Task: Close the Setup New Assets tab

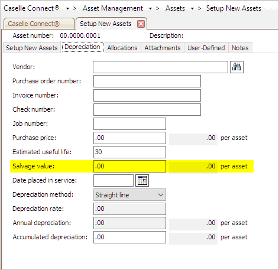Action: click(x=141, y=24)
